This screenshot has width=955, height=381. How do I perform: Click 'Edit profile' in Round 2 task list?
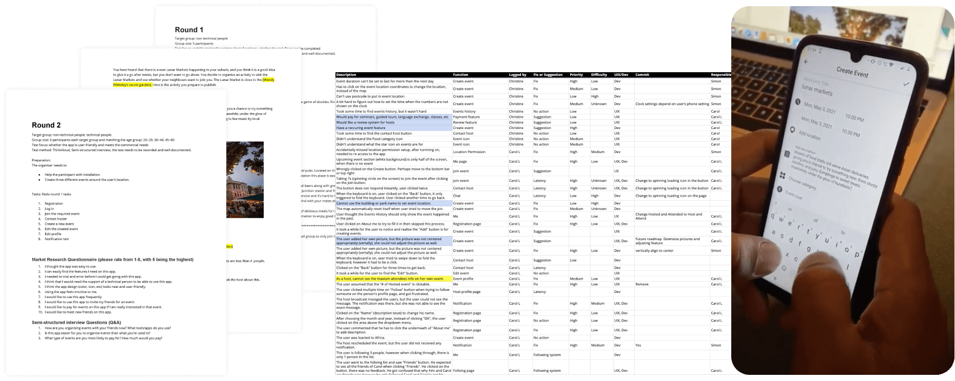(53, 234)
